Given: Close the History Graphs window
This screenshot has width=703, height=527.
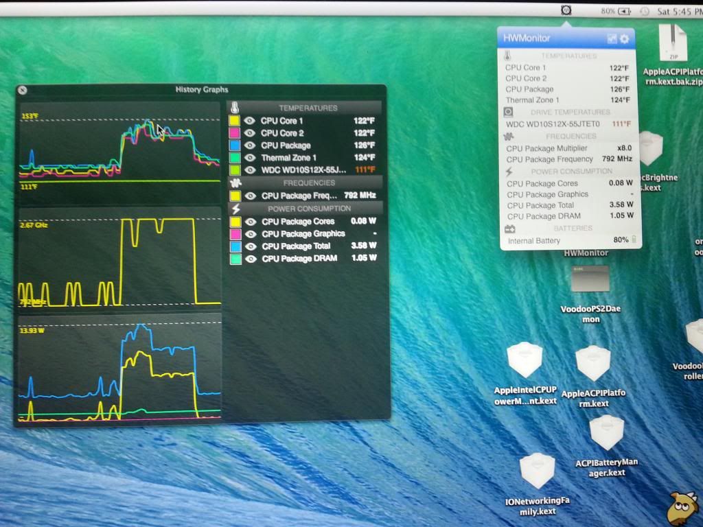Looking at the screenshot, I should pos(23,91).
